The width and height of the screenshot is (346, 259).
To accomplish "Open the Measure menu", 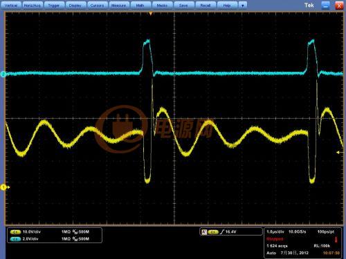I will 118,5.
